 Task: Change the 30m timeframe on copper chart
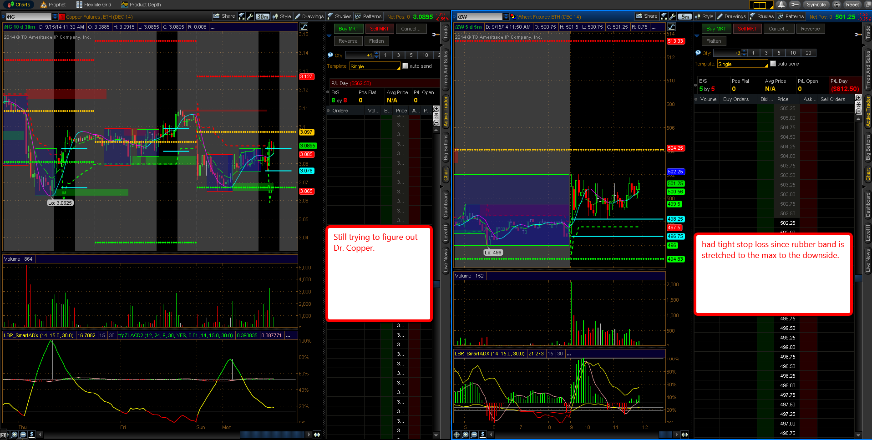[x=262, y=17]
